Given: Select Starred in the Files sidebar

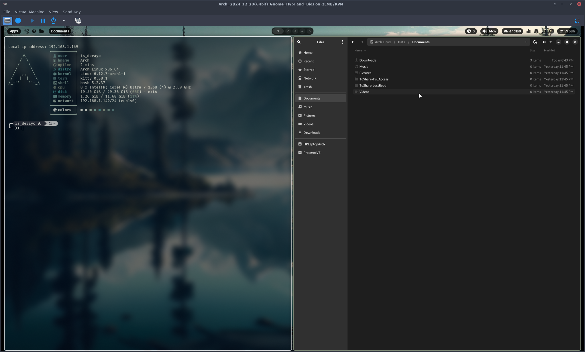Looking at the screenshot, I should click(x=309, y=70).
